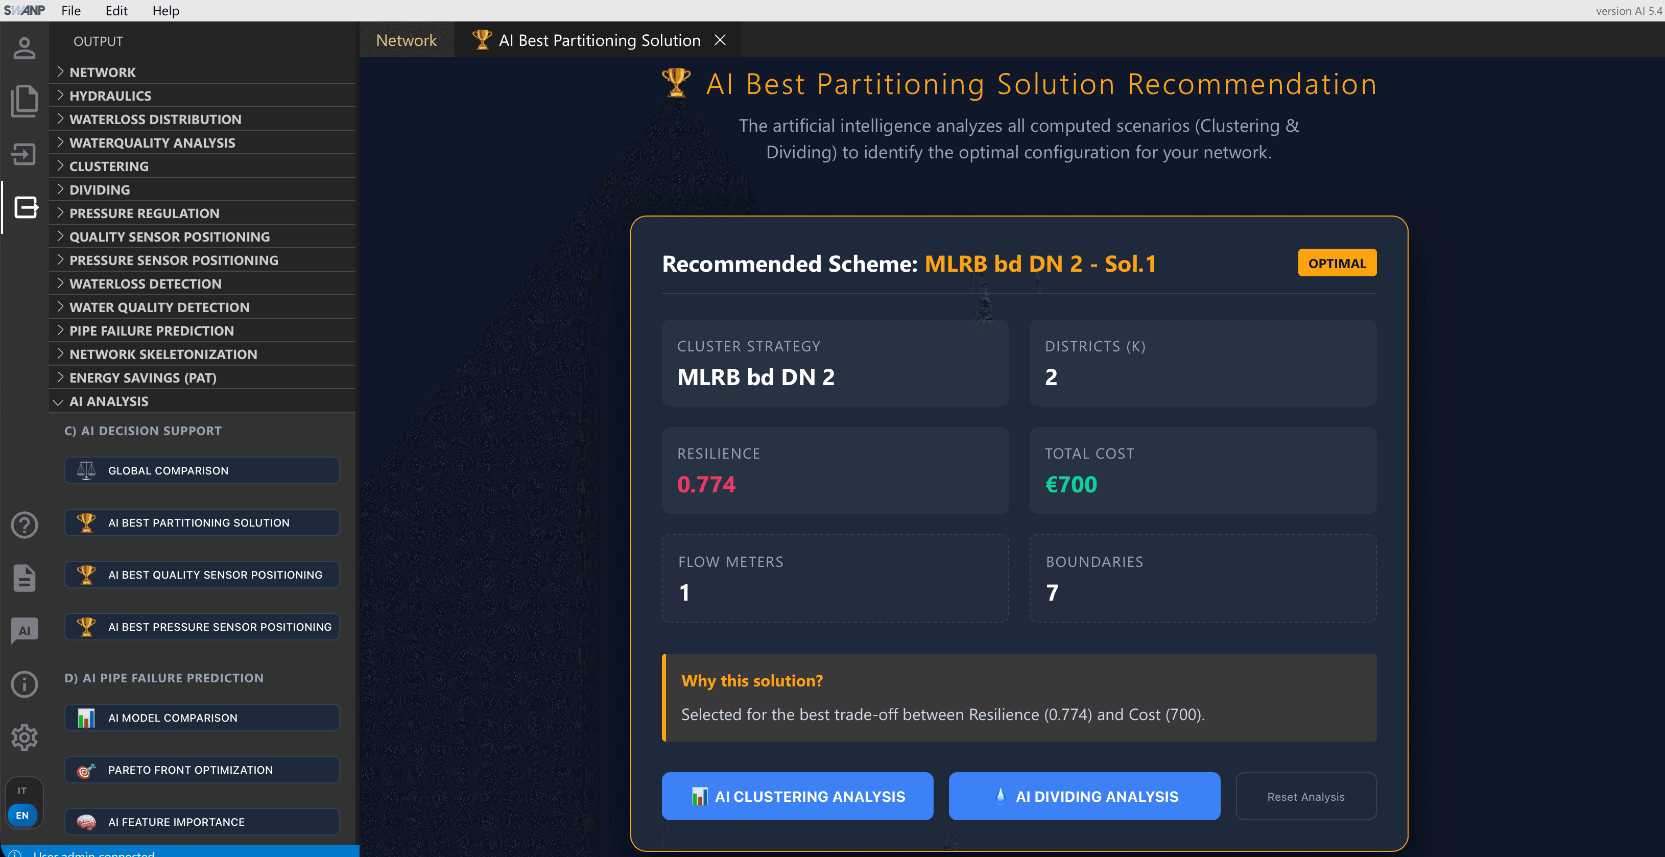The height and width of the screenshot is (857, 1665).
Task: Switch to the Network tab
Action: click(x=407, y=40)
